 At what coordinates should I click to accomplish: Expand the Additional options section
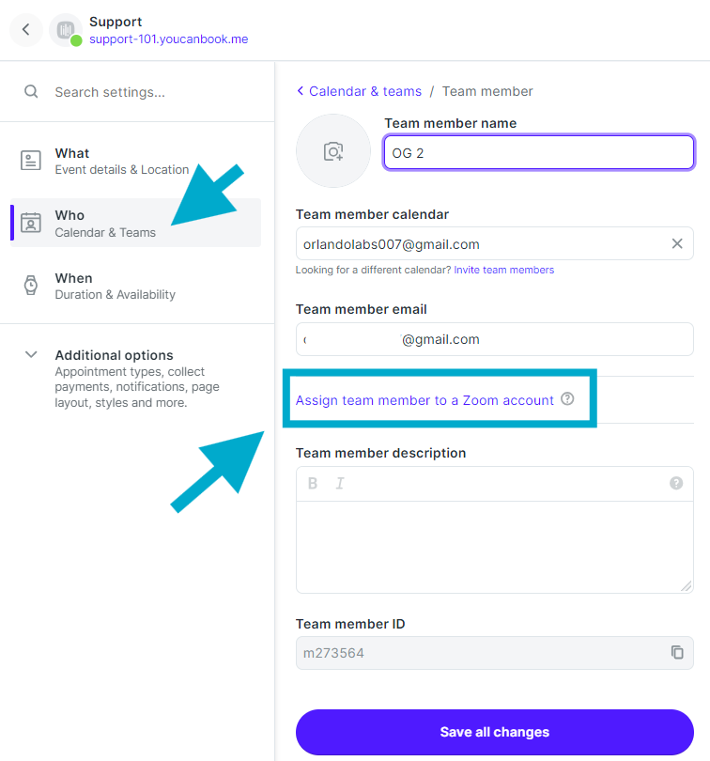31,355
